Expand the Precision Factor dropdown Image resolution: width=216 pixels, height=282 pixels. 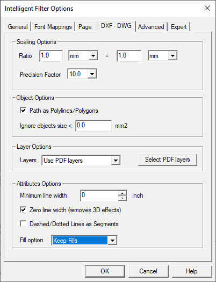coord(82,74)
